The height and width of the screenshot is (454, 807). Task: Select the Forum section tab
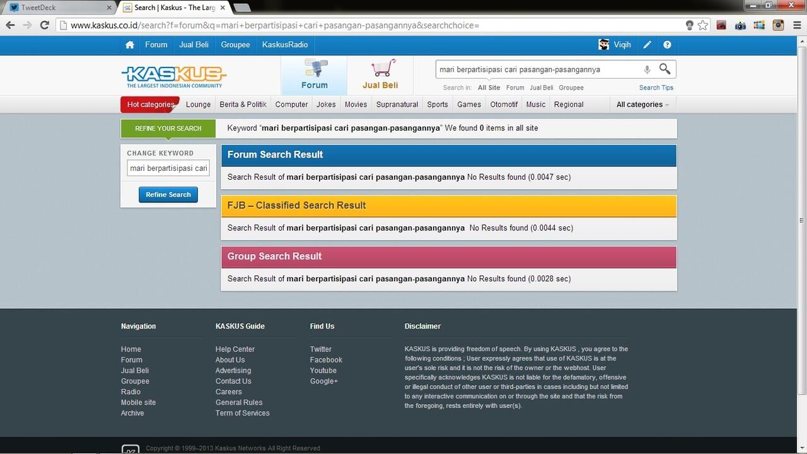point(314,75)
